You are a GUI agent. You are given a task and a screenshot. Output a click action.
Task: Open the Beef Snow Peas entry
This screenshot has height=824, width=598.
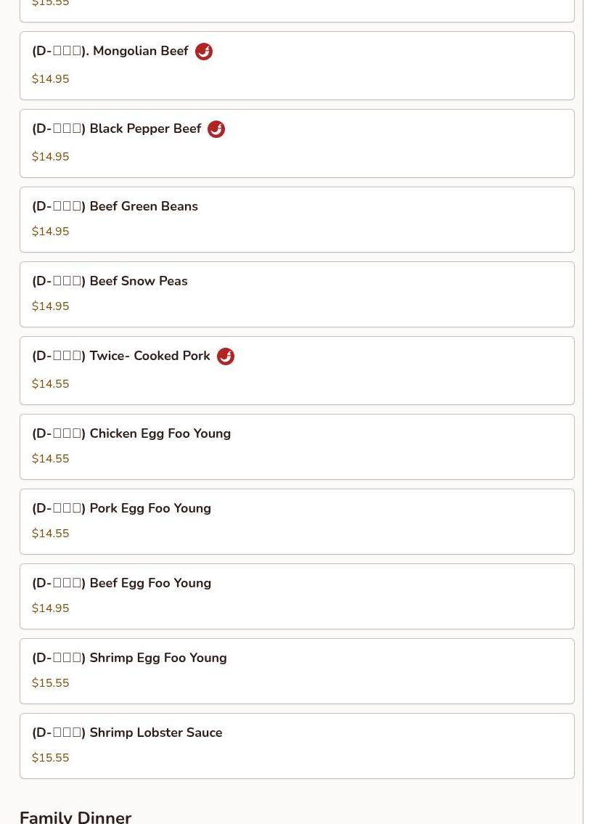coord(110,282)
